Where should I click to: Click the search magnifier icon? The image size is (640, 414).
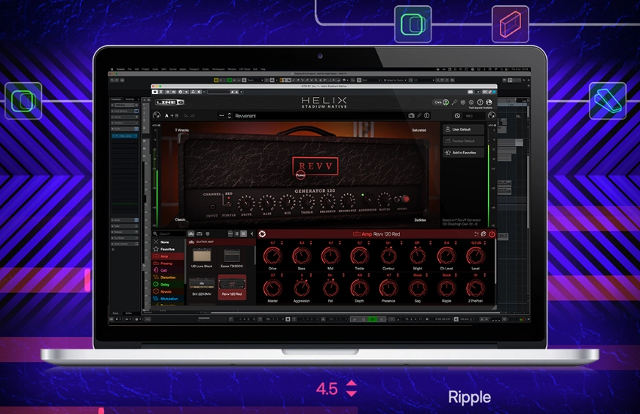click(x=156, y=233)
